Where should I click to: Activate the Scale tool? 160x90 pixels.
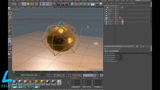tap(28, 4)
